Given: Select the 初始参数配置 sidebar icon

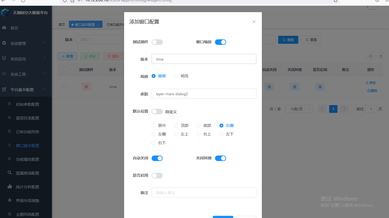Looking at the screenshot, I should [9, 104].
